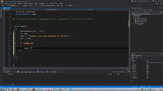Click the Sign In link at top right
Viewport: 163px width, 91px height.
(157, 3)
